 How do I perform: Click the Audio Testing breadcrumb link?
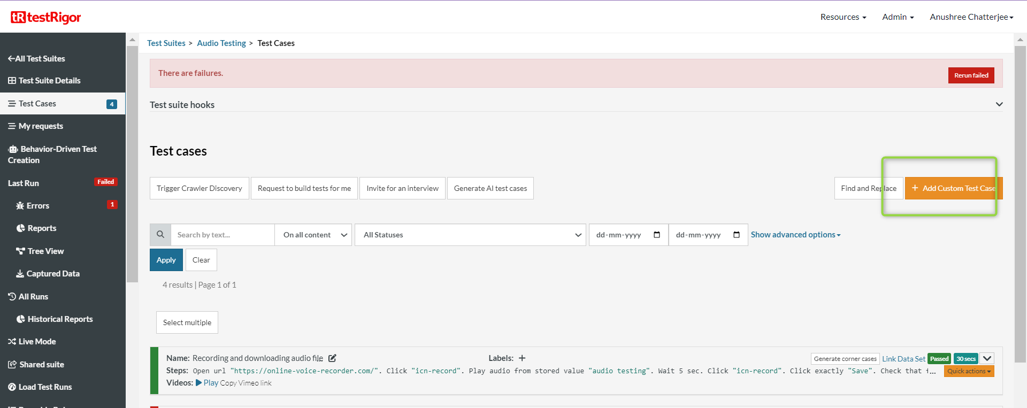pos(221,43)
